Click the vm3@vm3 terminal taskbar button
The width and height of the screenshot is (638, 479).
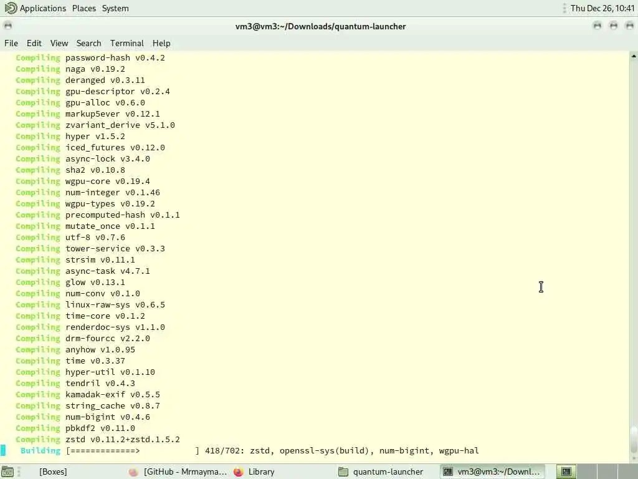coord(492,472)
